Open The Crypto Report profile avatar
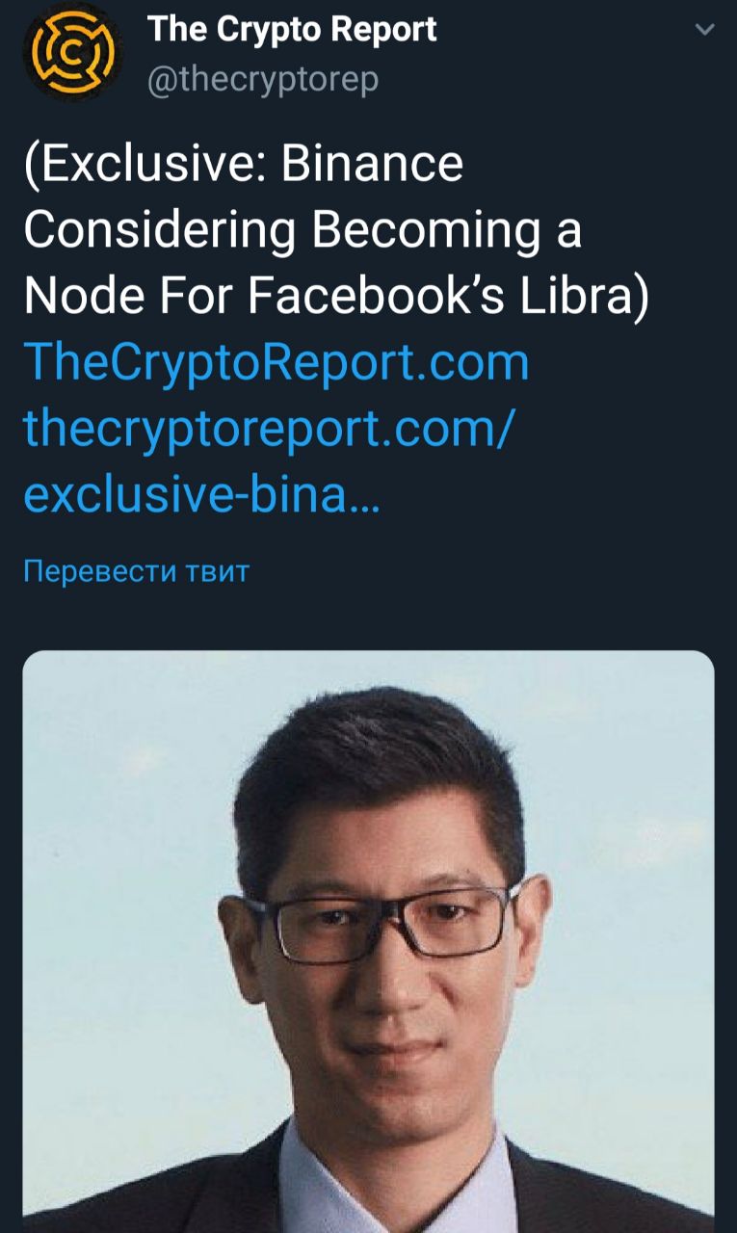 click(x=68, y=54)
